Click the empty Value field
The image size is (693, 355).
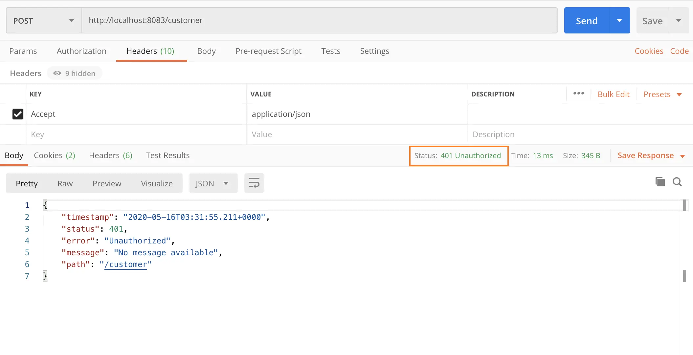357,135
